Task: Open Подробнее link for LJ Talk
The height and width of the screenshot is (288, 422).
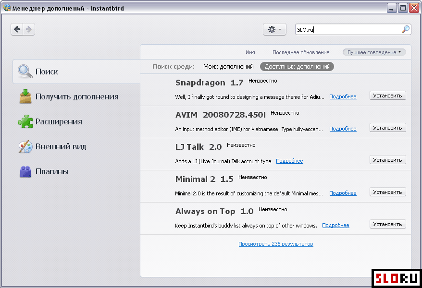Action: click(x=290, y=161)
